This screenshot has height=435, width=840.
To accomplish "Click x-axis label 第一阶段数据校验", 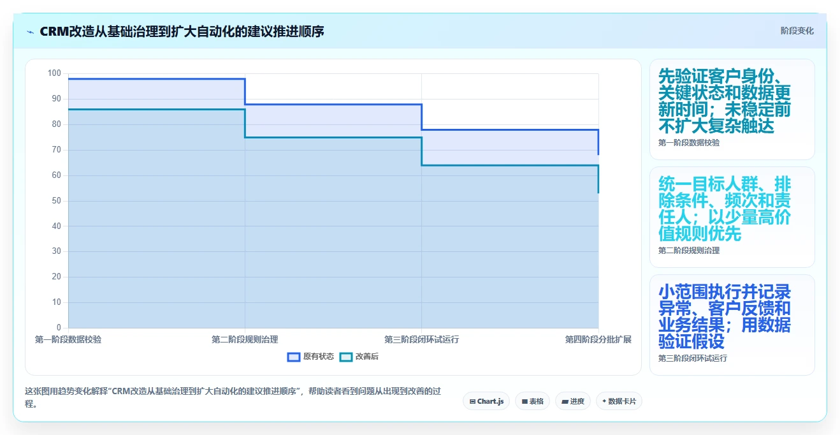I will point(68,339).
